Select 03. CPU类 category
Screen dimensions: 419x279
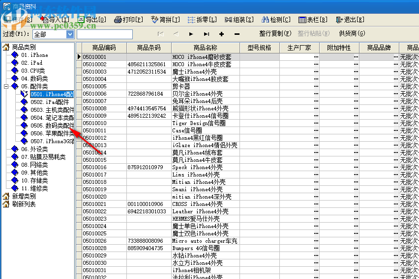point(33,71)
